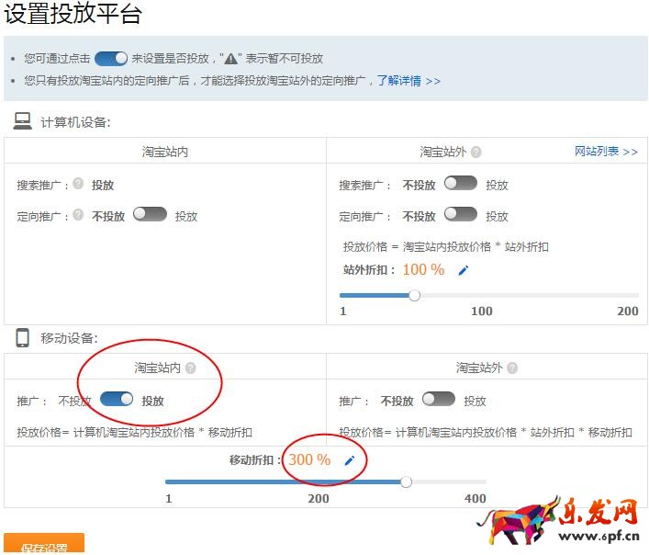
Task: Click the computer device icon beside 计算机设备
Action: click(x=23, y=120)
